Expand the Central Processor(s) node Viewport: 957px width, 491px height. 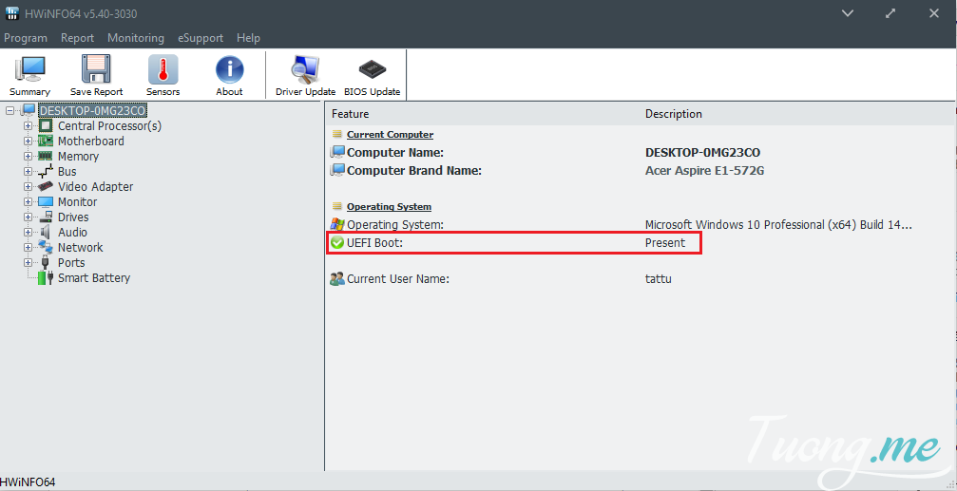(29, 126)
